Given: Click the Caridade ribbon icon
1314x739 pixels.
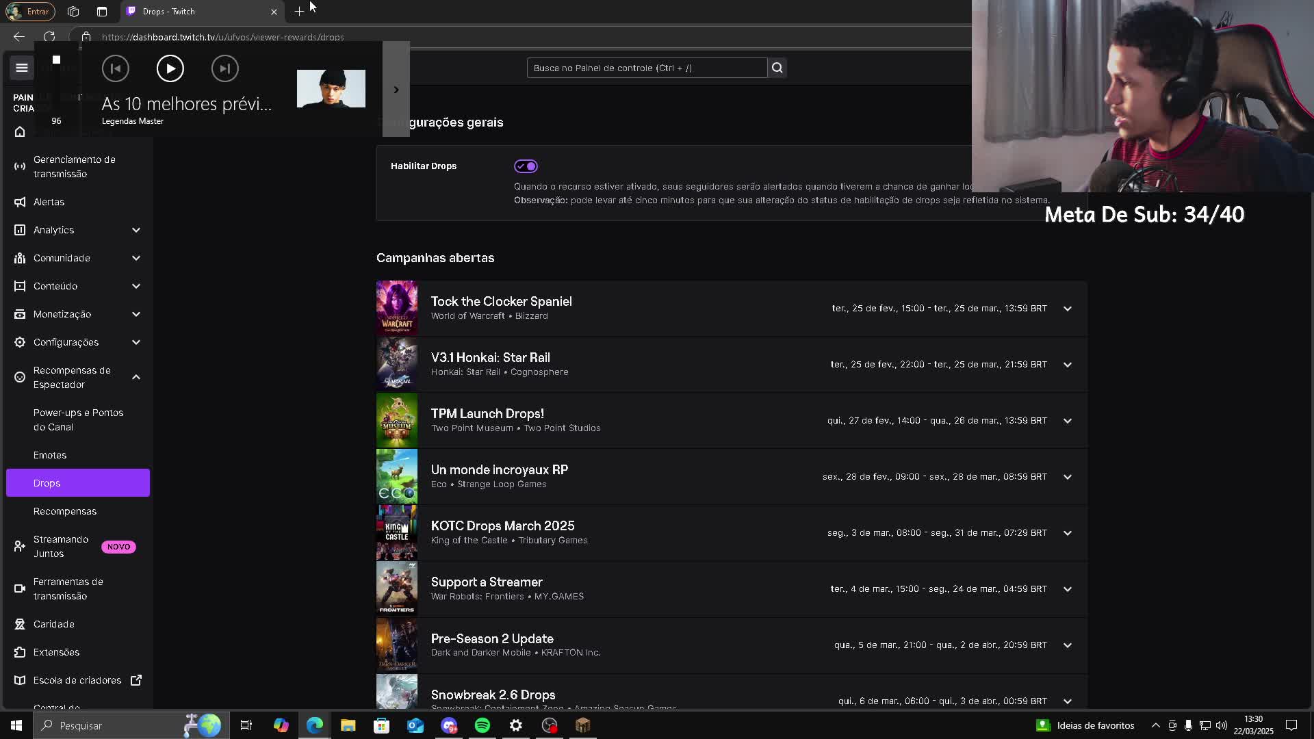Looking at the screenshot, I should (x=20, y=624).
